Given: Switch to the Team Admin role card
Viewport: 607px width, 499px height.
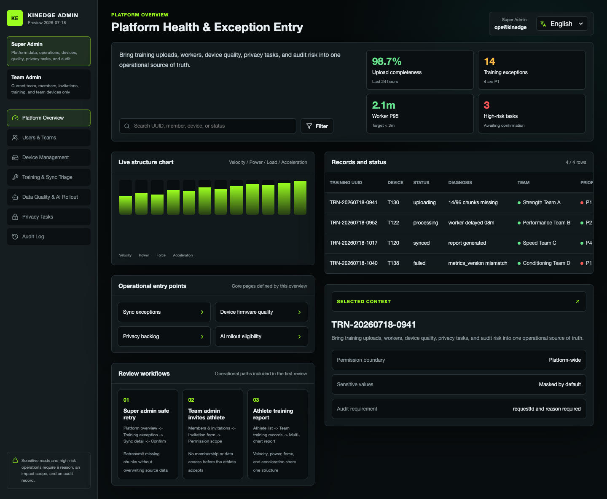Looking at the screenshot, I should (48, 84).
